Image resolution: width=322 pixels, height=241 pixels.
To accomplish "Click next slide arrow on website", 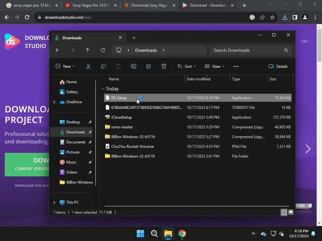I will click(x=308, y=149).
